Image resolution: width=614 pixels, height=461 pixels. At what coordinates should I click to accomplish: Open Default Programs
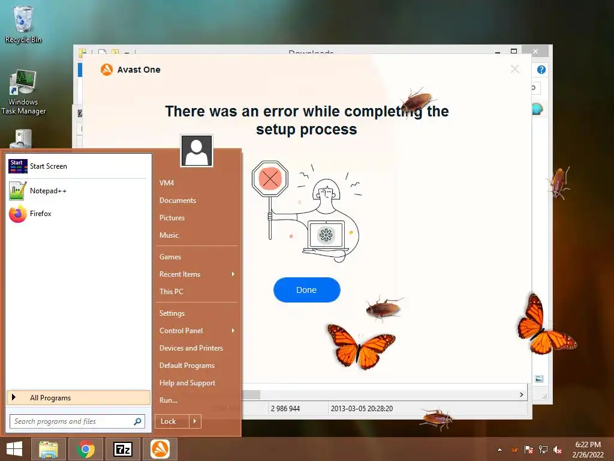click(187, 366)
